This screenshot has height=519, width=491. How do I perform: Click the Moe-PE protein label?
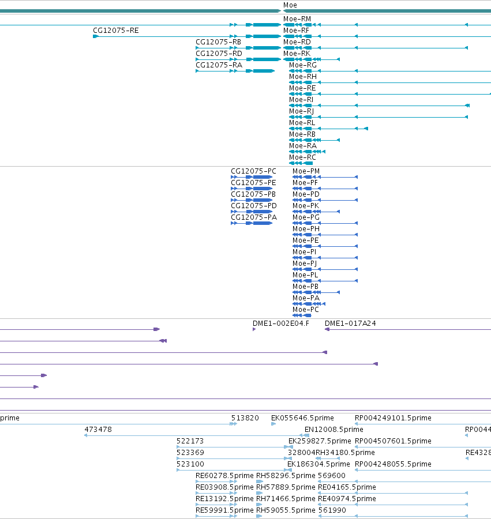pos(306,240)
